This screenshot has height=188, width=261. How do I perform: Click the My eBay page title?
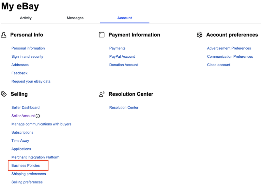[x=20, y=6]
